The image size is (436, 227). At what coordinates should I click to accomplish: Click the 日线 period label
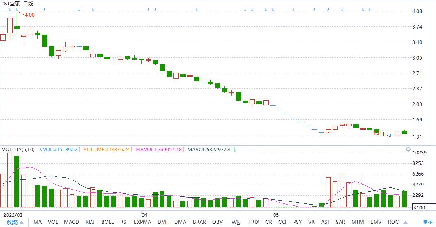click(28, 4)
